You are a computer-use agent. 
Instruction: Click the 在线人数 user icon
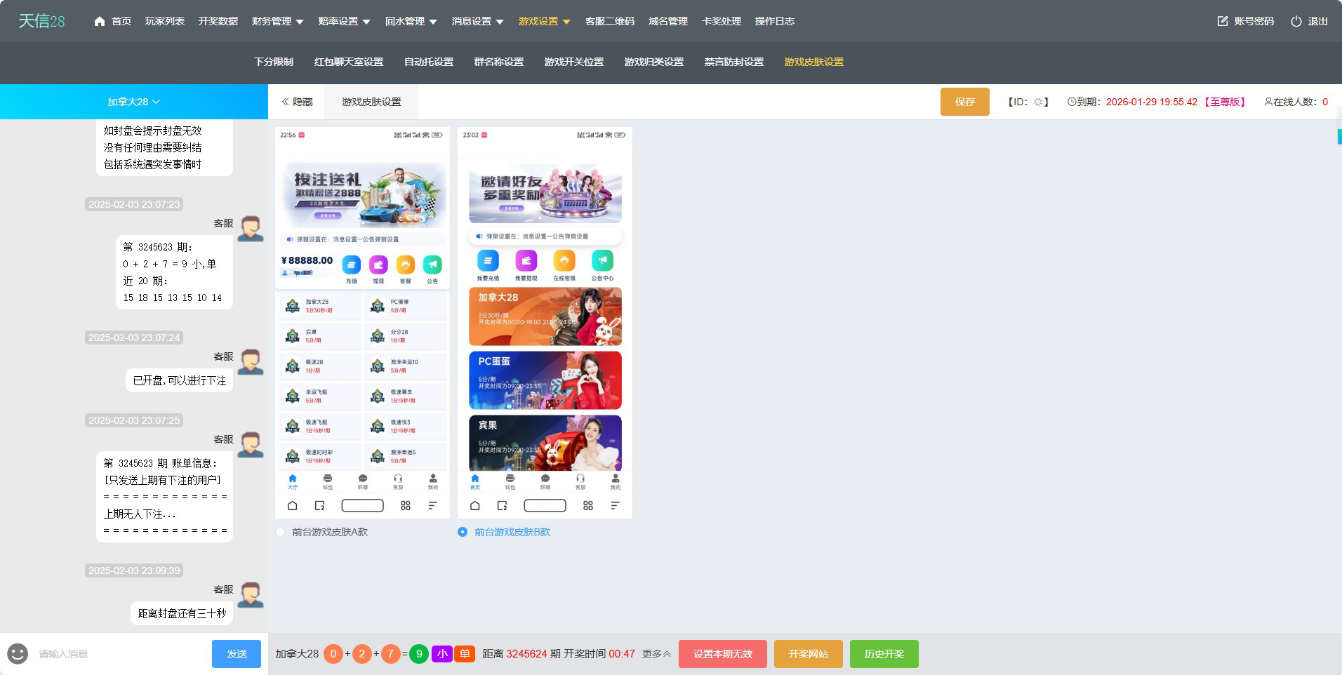(1268, 102)
